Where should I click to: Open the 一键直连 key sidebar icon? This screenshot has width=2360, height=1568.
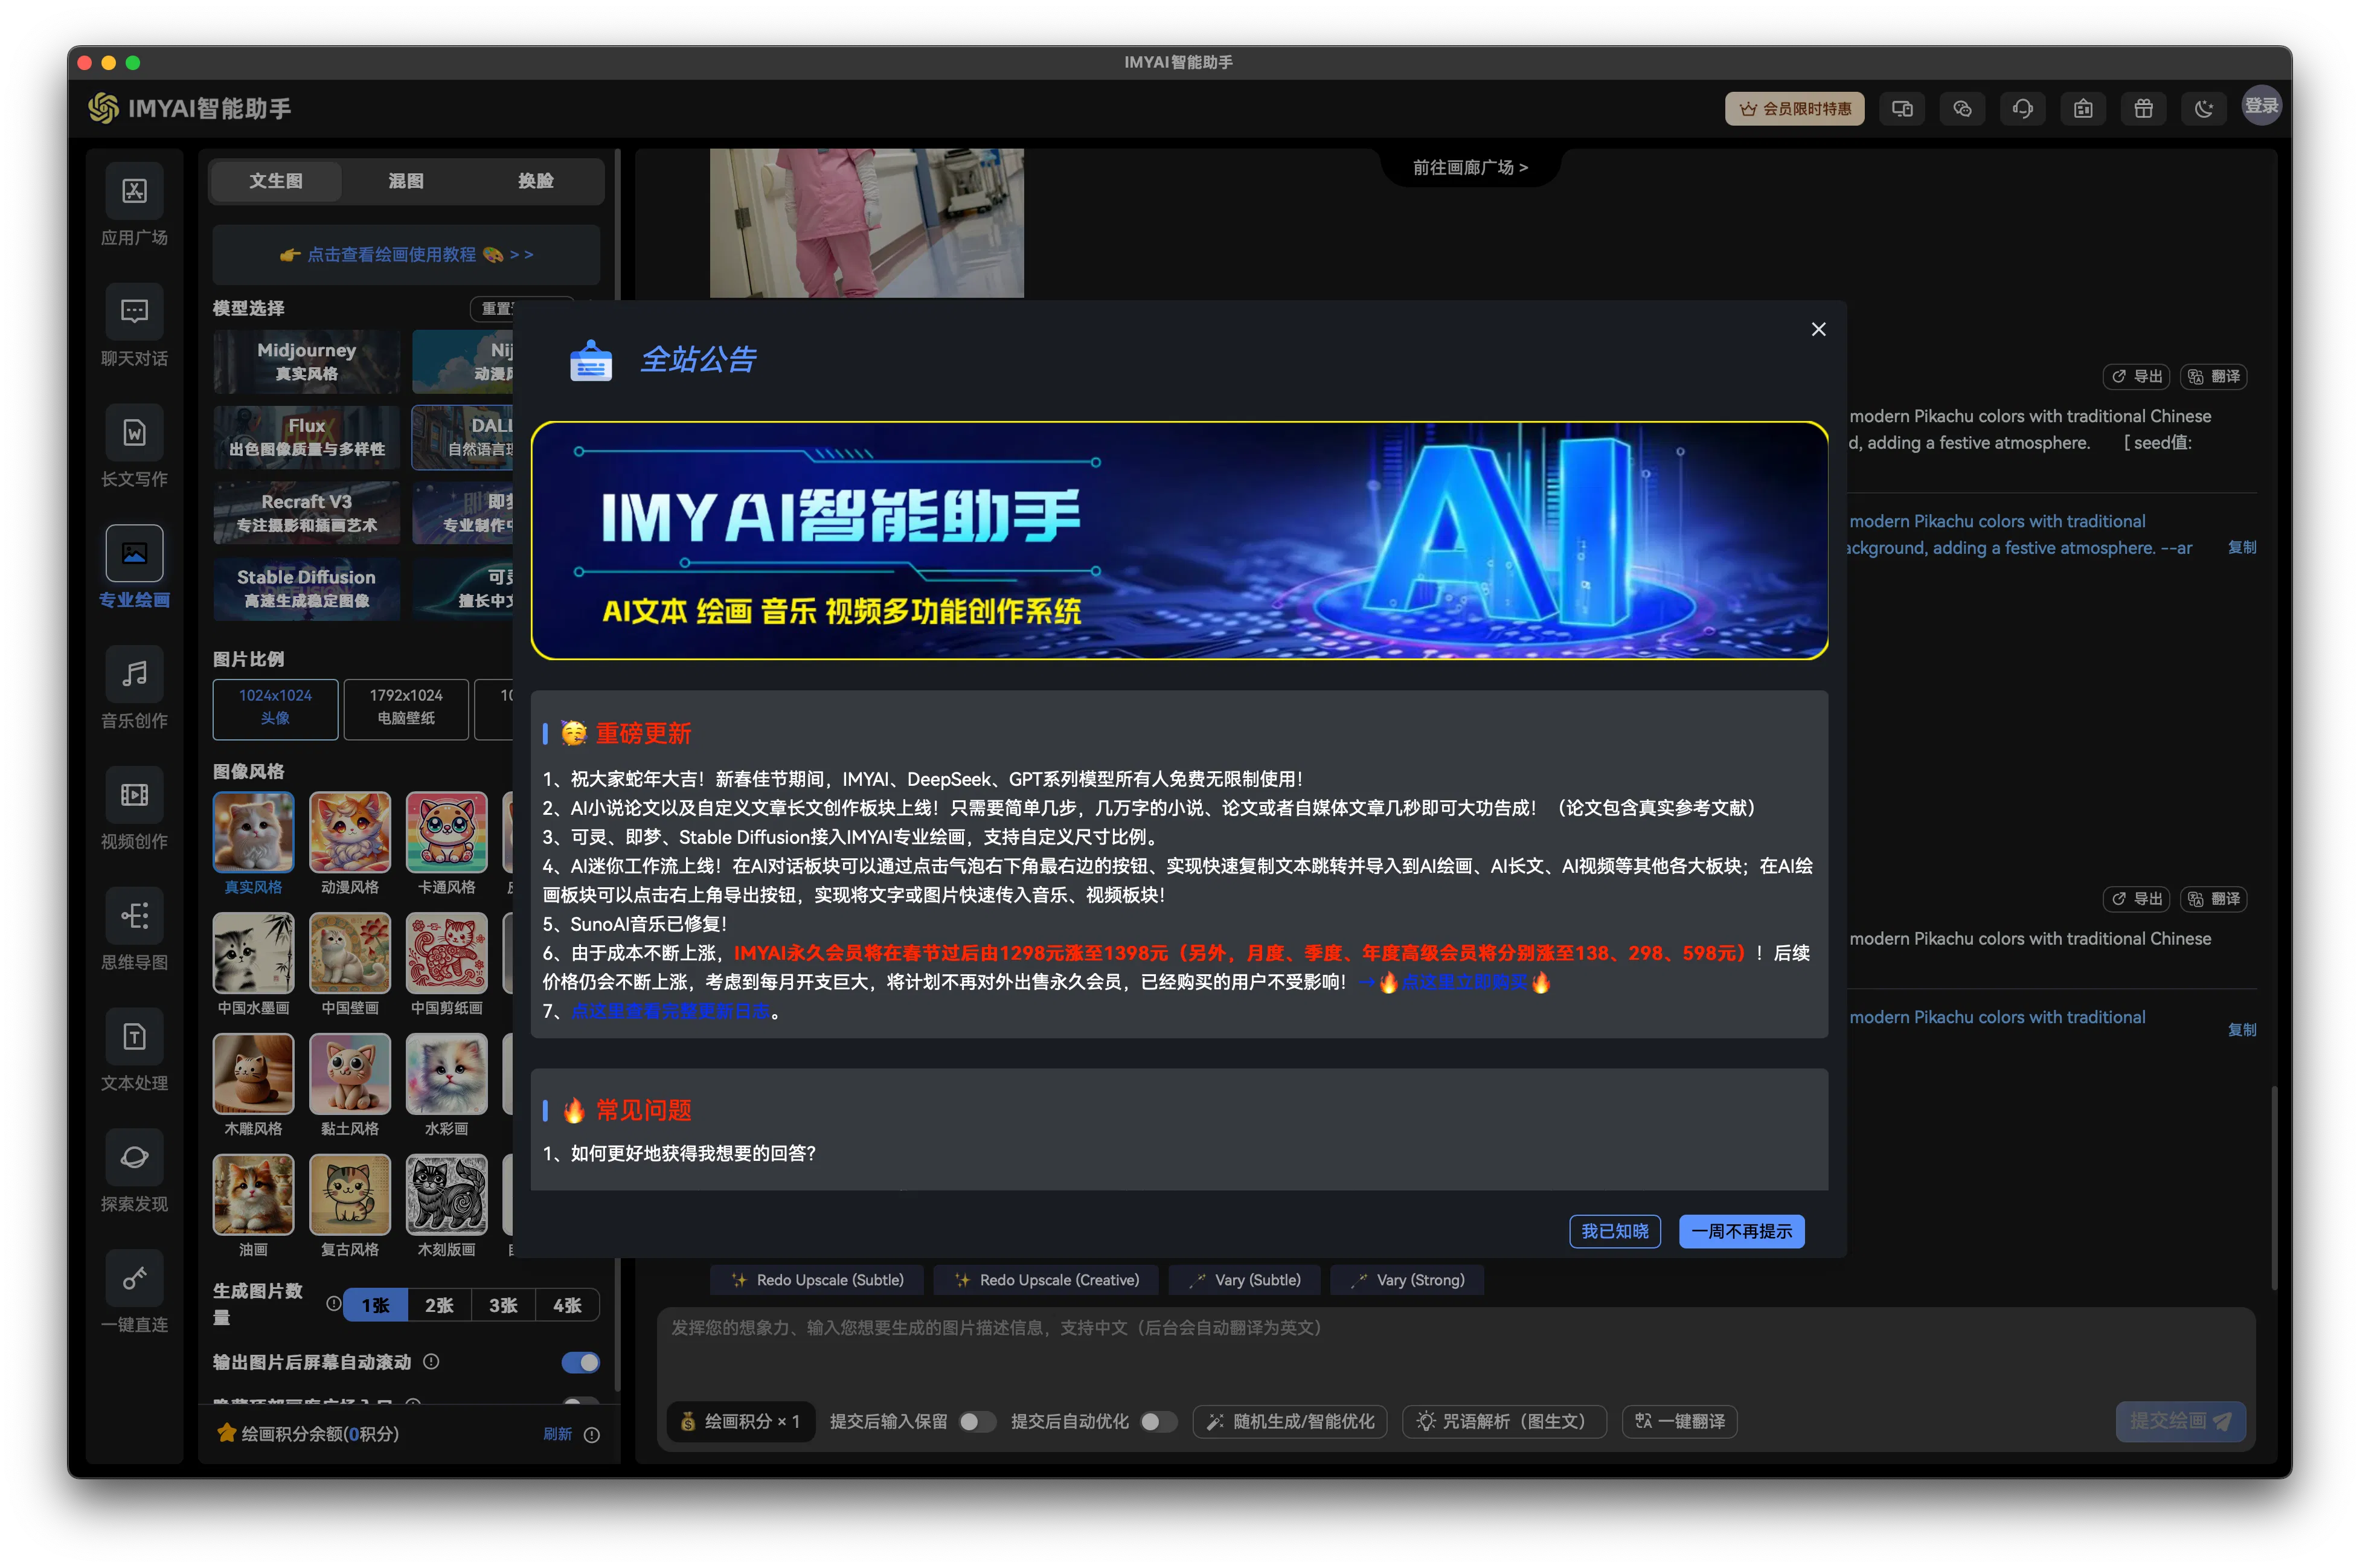click(134, 1279)
